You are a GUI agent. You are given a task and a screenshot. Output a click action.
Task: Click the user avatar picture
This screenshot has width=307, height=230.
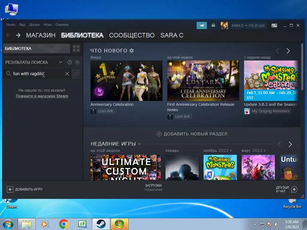224,25
